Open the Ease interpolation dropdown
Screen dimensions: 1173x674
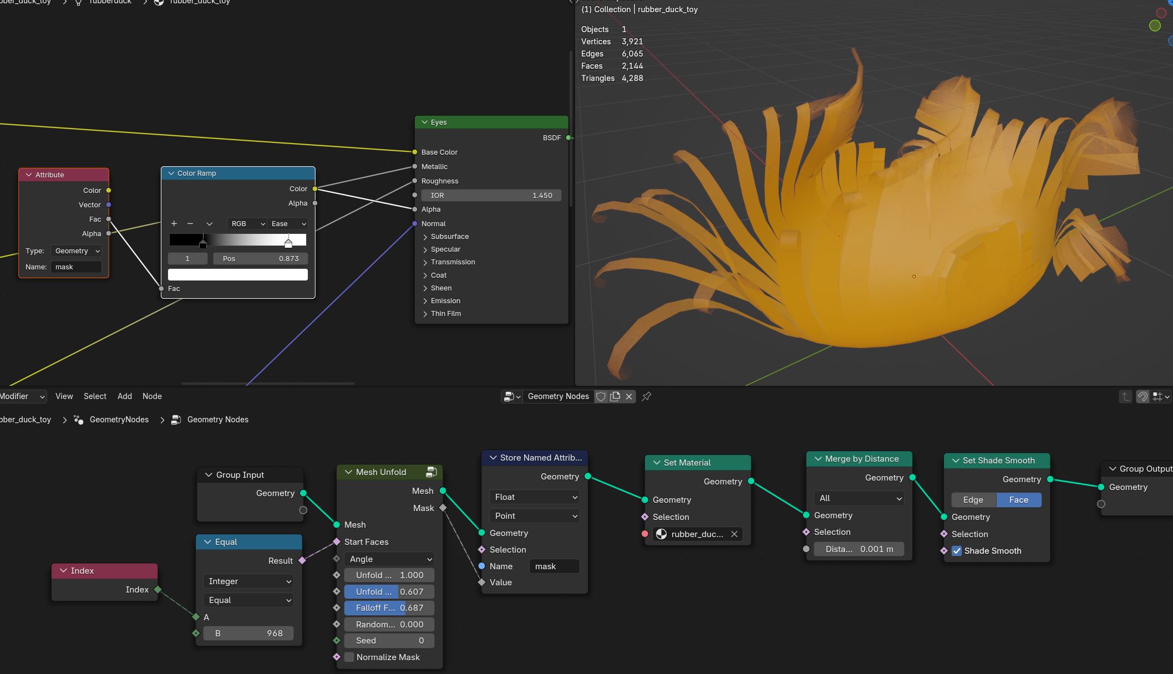point(288,223)
